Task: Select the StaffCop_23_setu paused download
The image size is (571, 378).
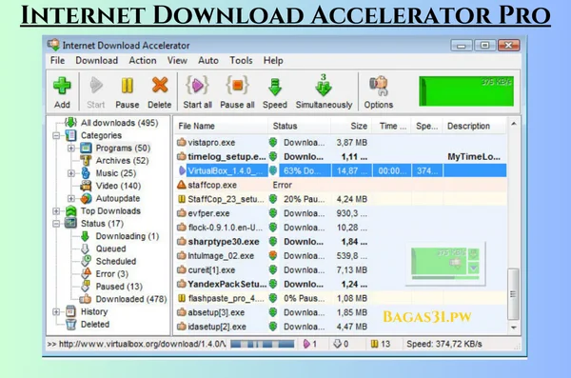Action: tap(341, 199)
